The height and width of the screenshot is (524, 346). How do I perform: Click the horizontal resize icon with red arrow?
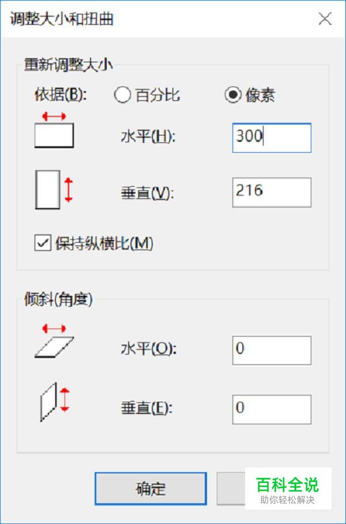click(x=54, y=130)
